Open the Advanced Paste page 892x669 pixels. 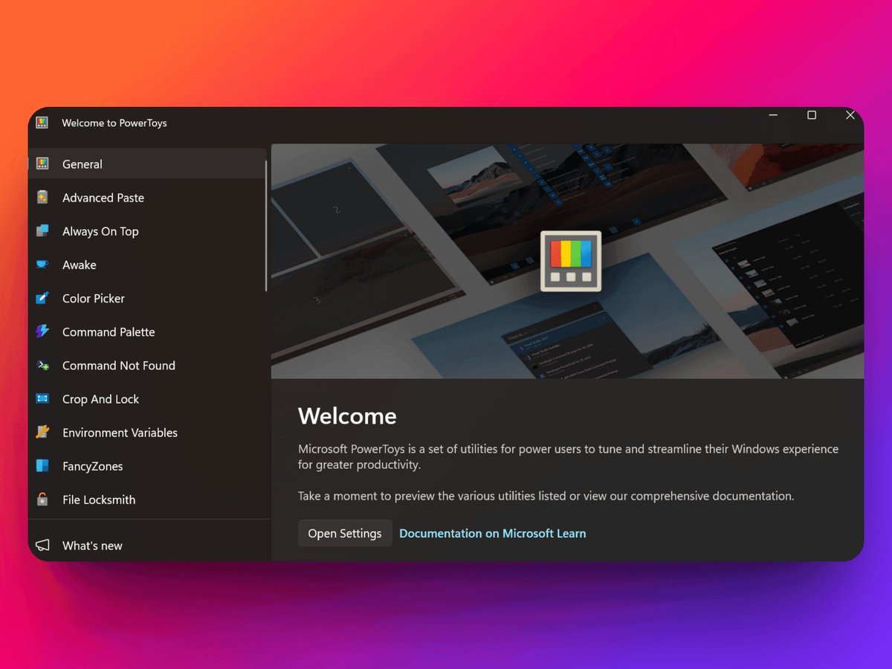147,198
